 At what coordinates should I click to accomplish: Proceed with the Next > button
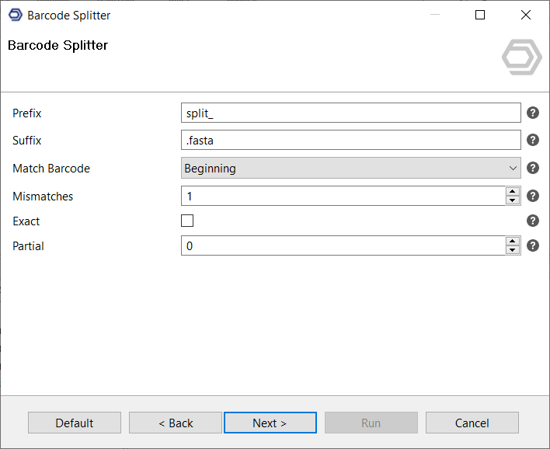270,423
